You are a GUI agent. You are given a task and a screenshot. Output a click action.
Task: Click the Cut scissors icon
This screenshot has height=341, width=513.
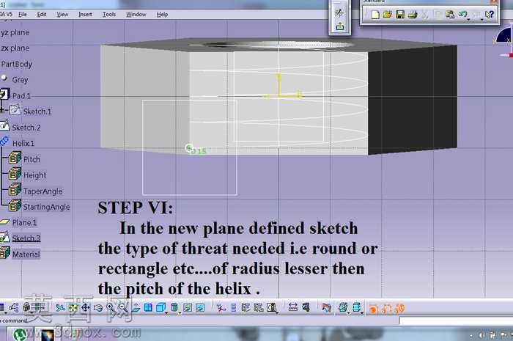point(424,15)
